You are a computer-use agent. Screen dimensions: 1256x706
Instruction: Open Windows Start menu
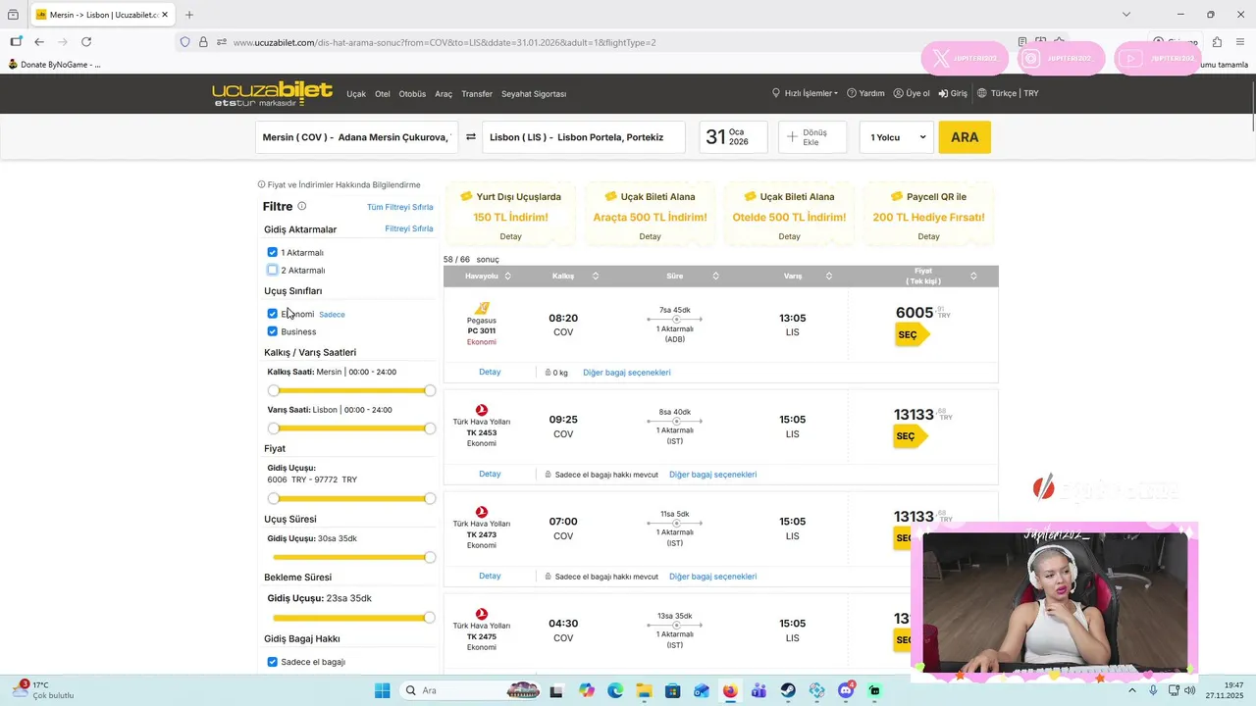coord(383,690)
